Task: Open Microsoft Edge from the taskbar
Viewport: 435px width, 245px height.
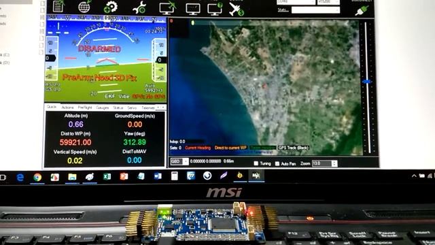Action: (20, 177)
